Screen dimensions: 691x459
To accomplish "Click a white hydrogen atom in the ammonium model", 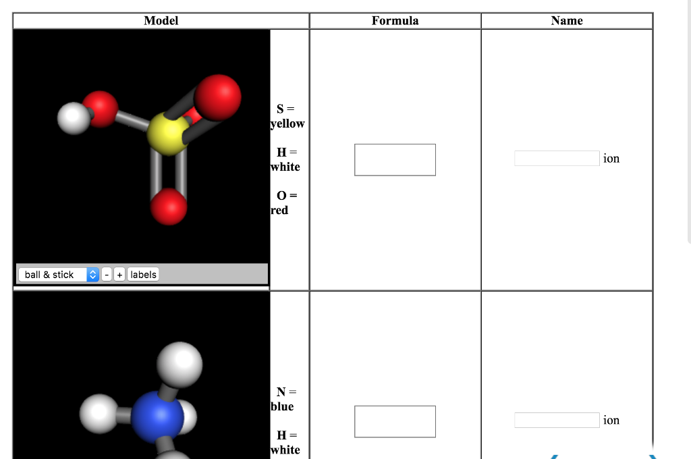I will [179, 364].
